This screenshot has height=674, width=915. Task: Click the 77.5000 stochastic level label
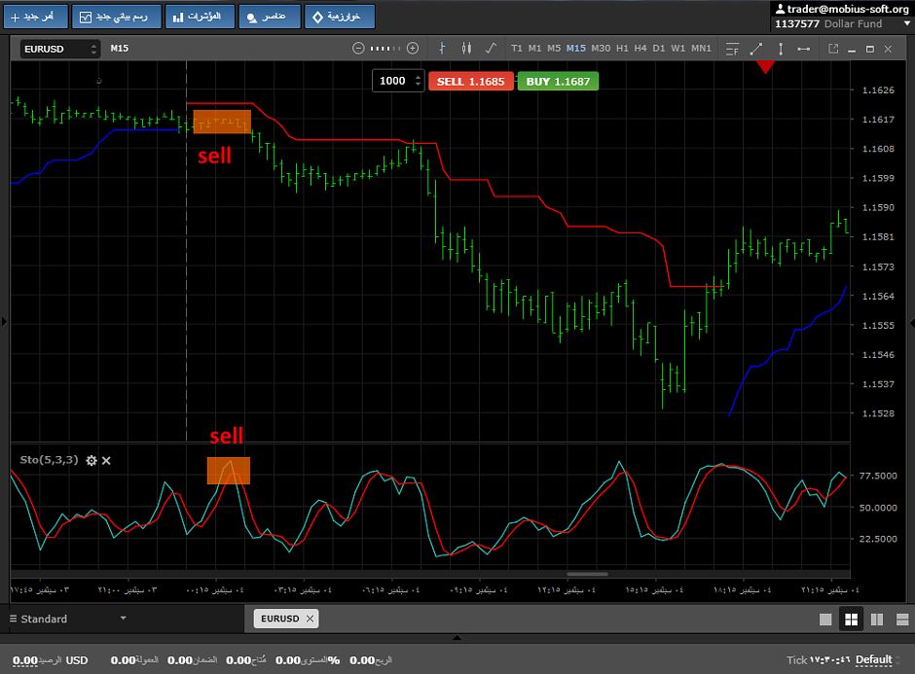click(878, 476)
